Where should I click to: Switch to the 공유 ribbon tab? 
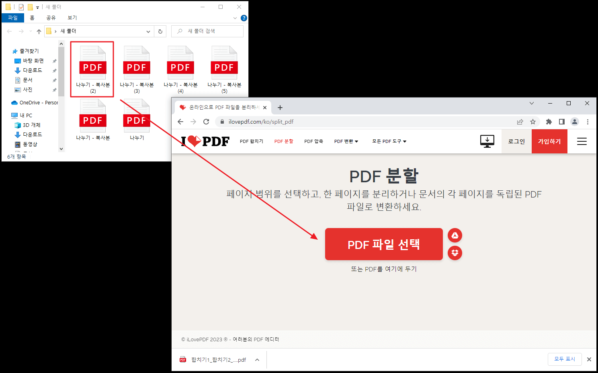click(x=51, y=17)
